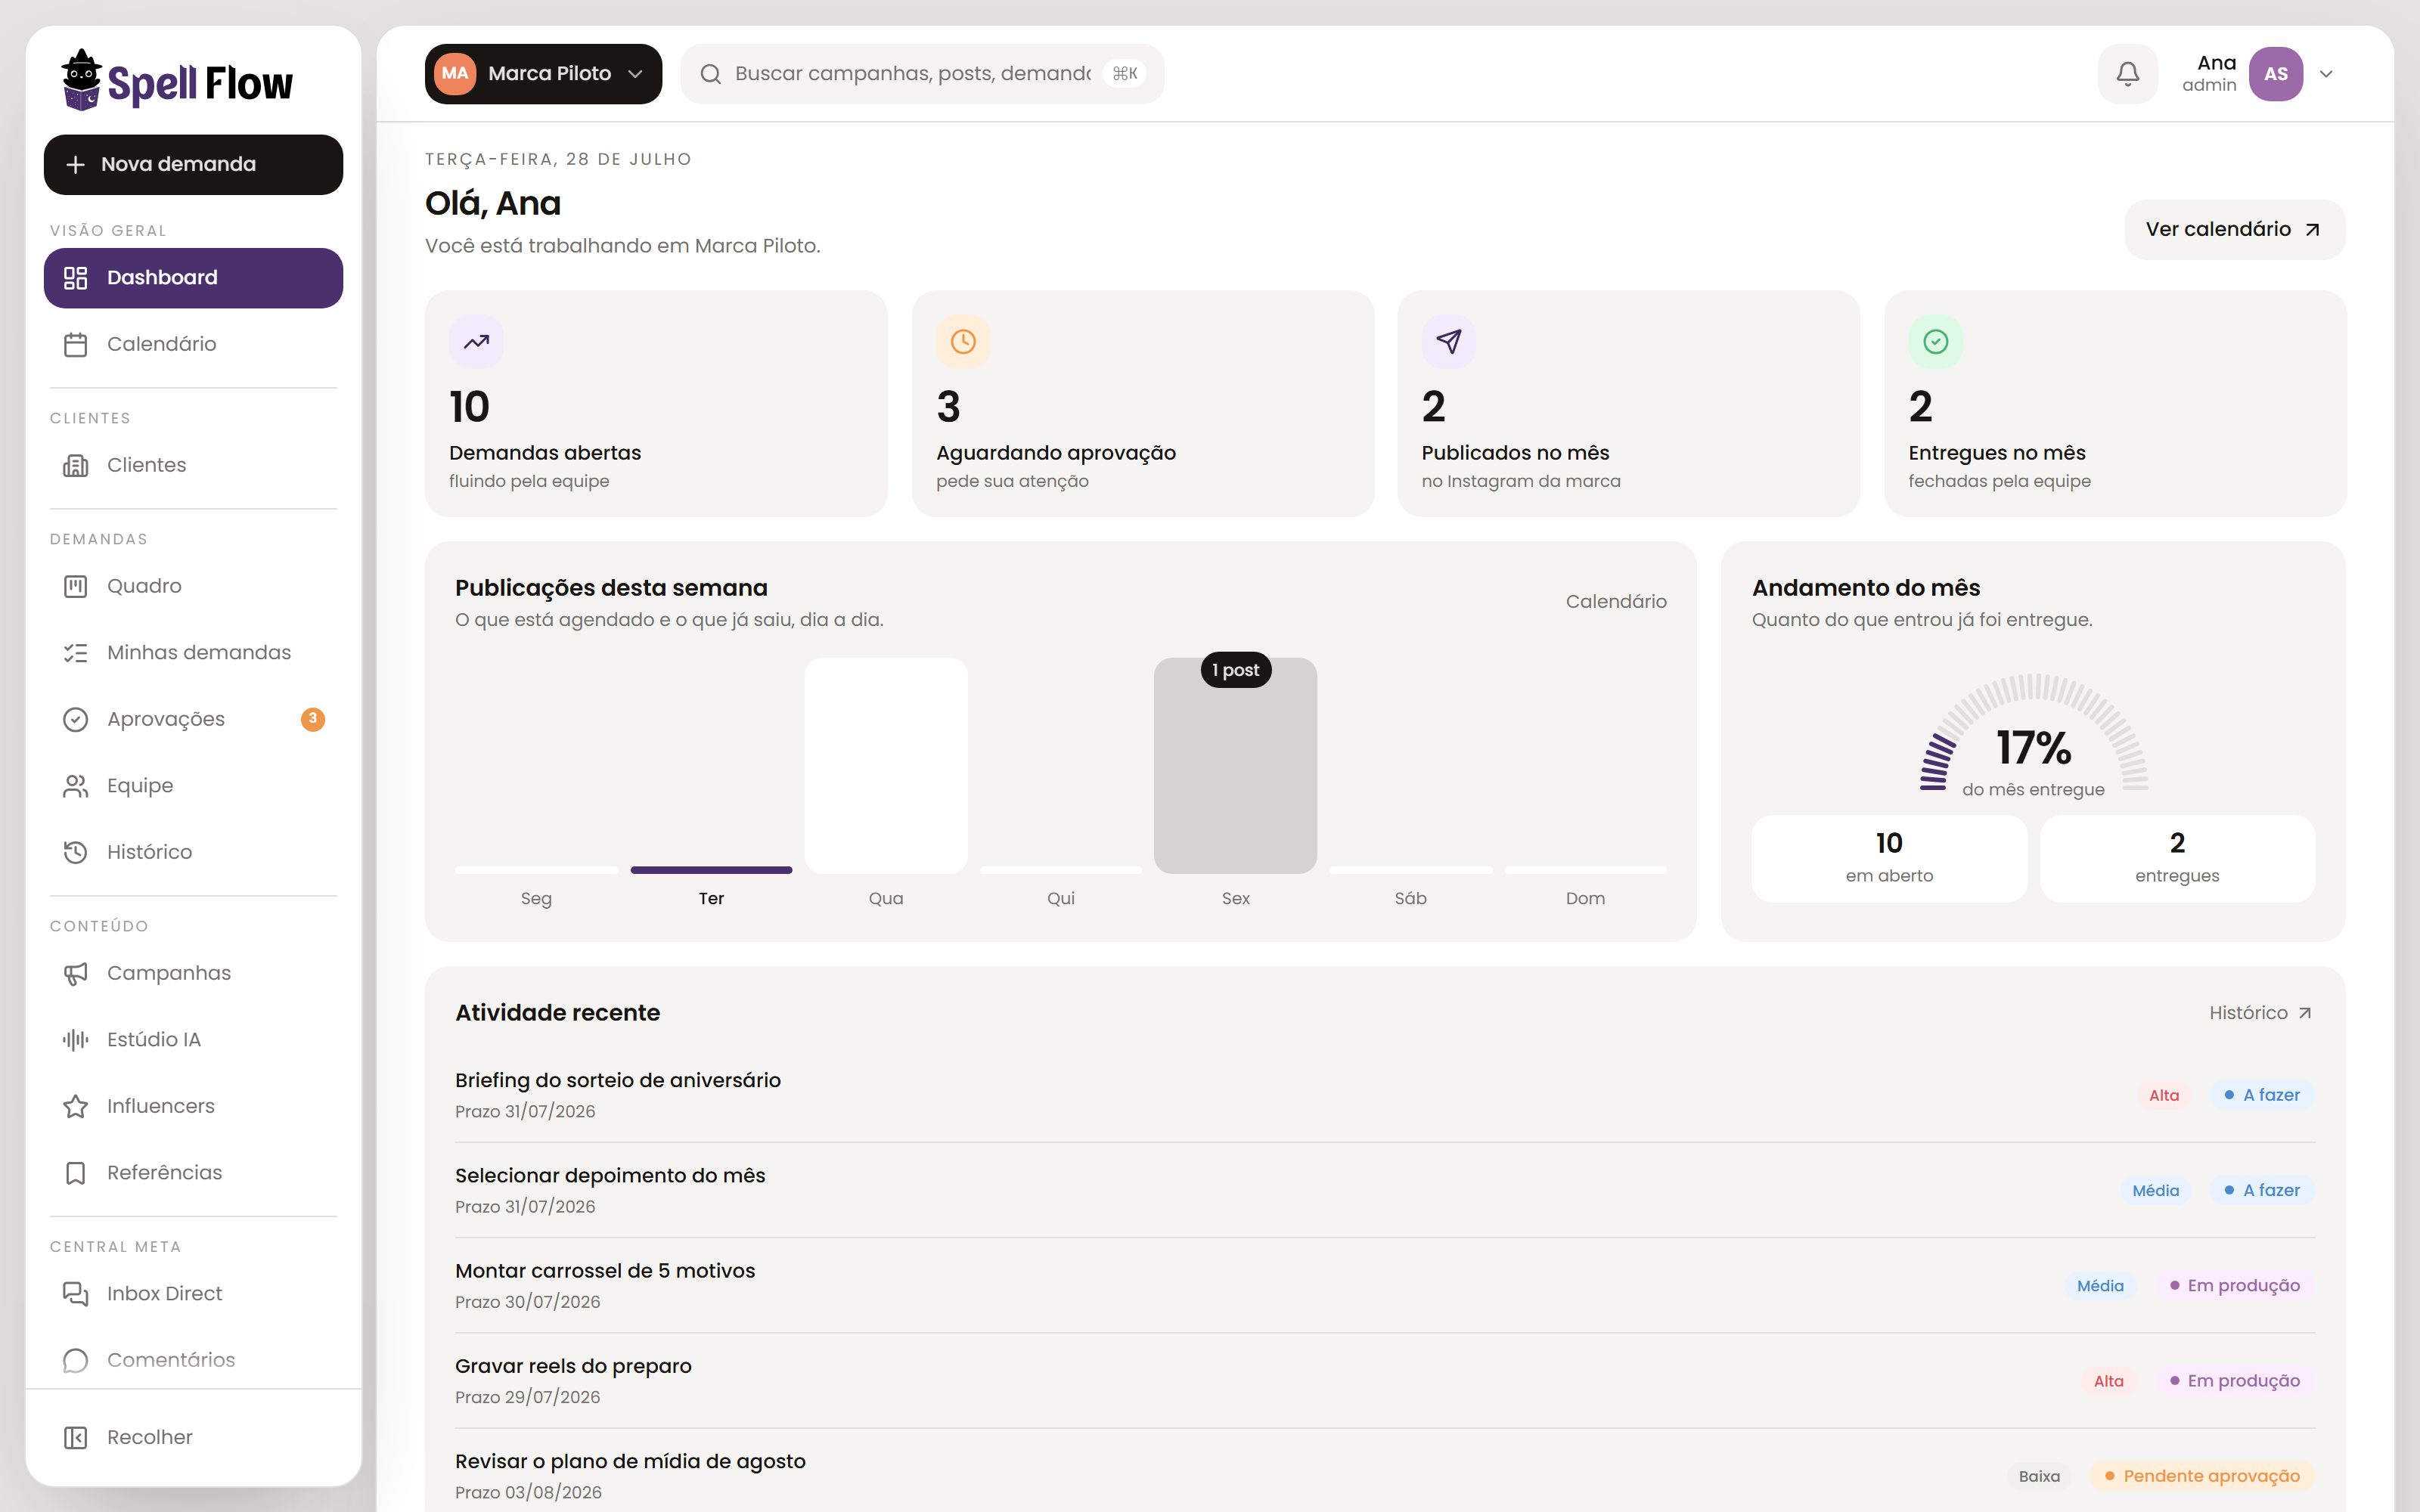Click the Inbox Direct chat icon
Image resolution: width=2420 pixels, height=1512 pixels.
pyautogui.click(x=75, y=1294)
